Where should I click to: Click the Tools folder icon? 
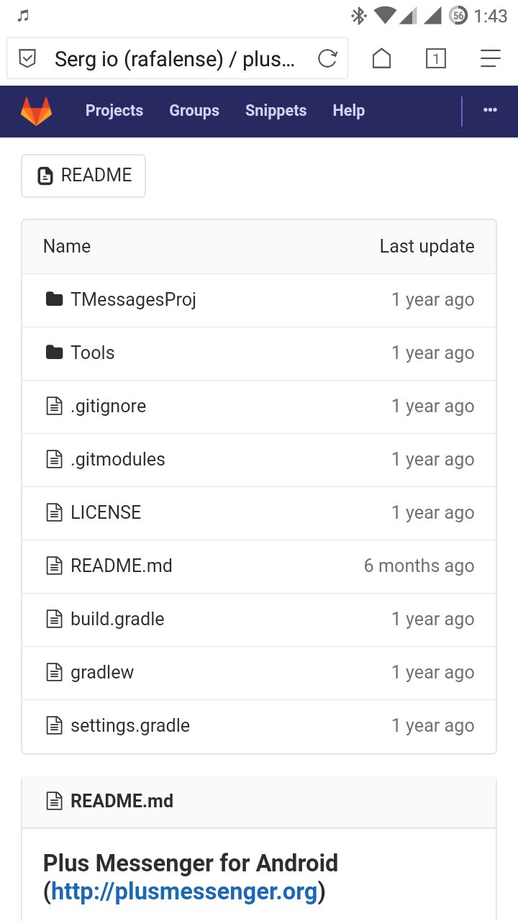point(54,353)
